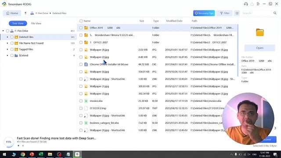This screenshot has height=158, width=281.
Task: Click the search magnifier icon
Action: pos(275,13)
